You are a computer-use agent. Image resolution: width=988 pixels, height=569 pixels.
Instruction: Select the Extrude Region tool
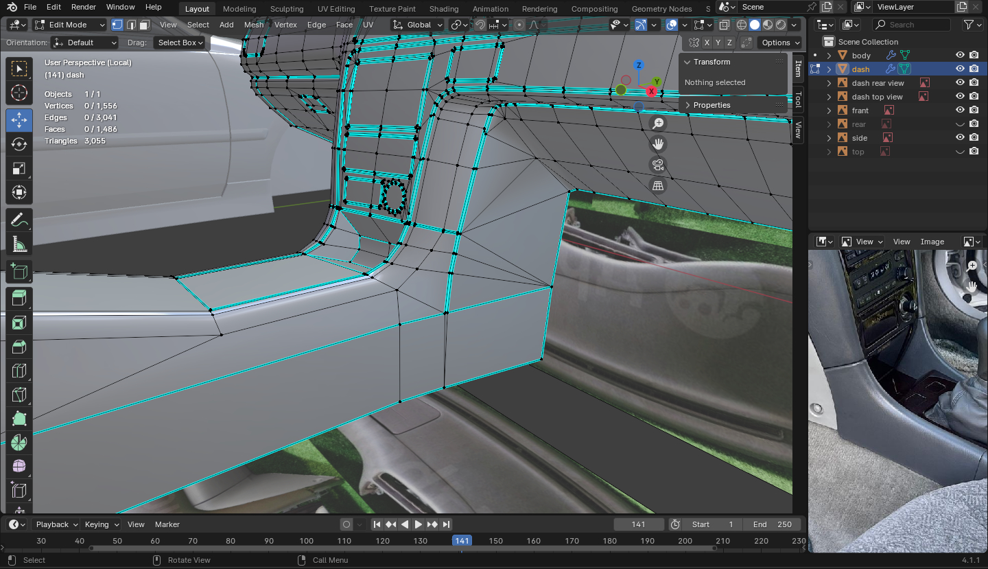19,297
